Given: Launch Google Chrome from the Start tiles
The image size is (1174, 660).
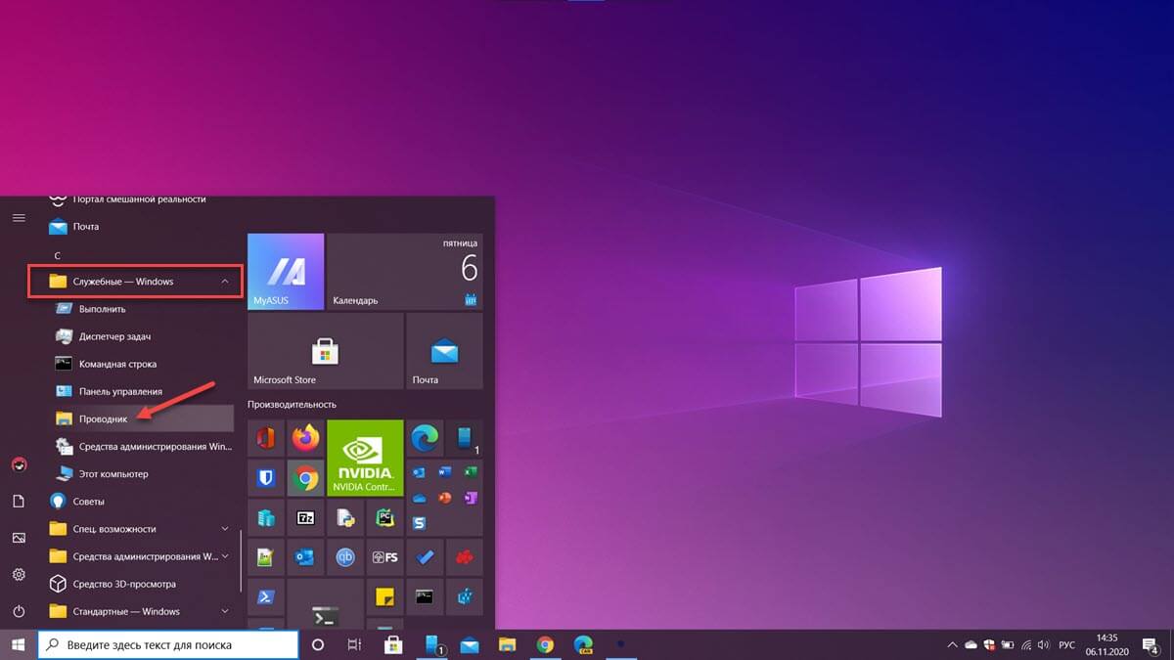Looking at the screenshot, I should pyautogui.click(x=306, y=479).
